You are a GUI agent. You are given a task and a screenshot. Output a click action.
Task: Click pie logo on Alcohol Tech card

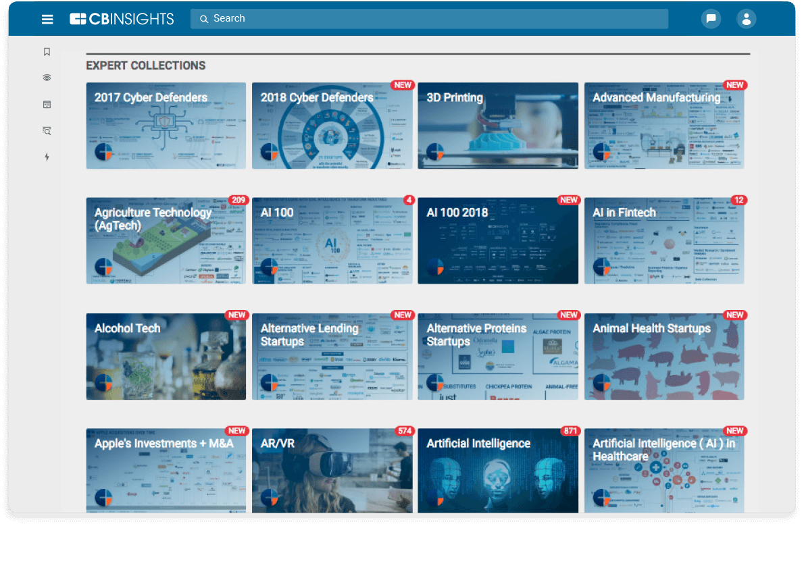103,382
